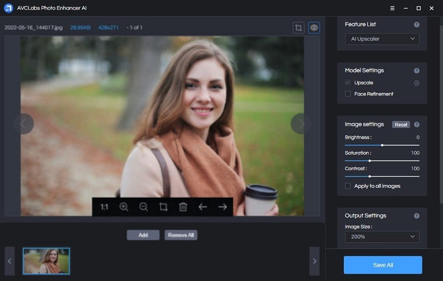Expand the AI Upscaler feature dropdown

[x=382, y=39]
